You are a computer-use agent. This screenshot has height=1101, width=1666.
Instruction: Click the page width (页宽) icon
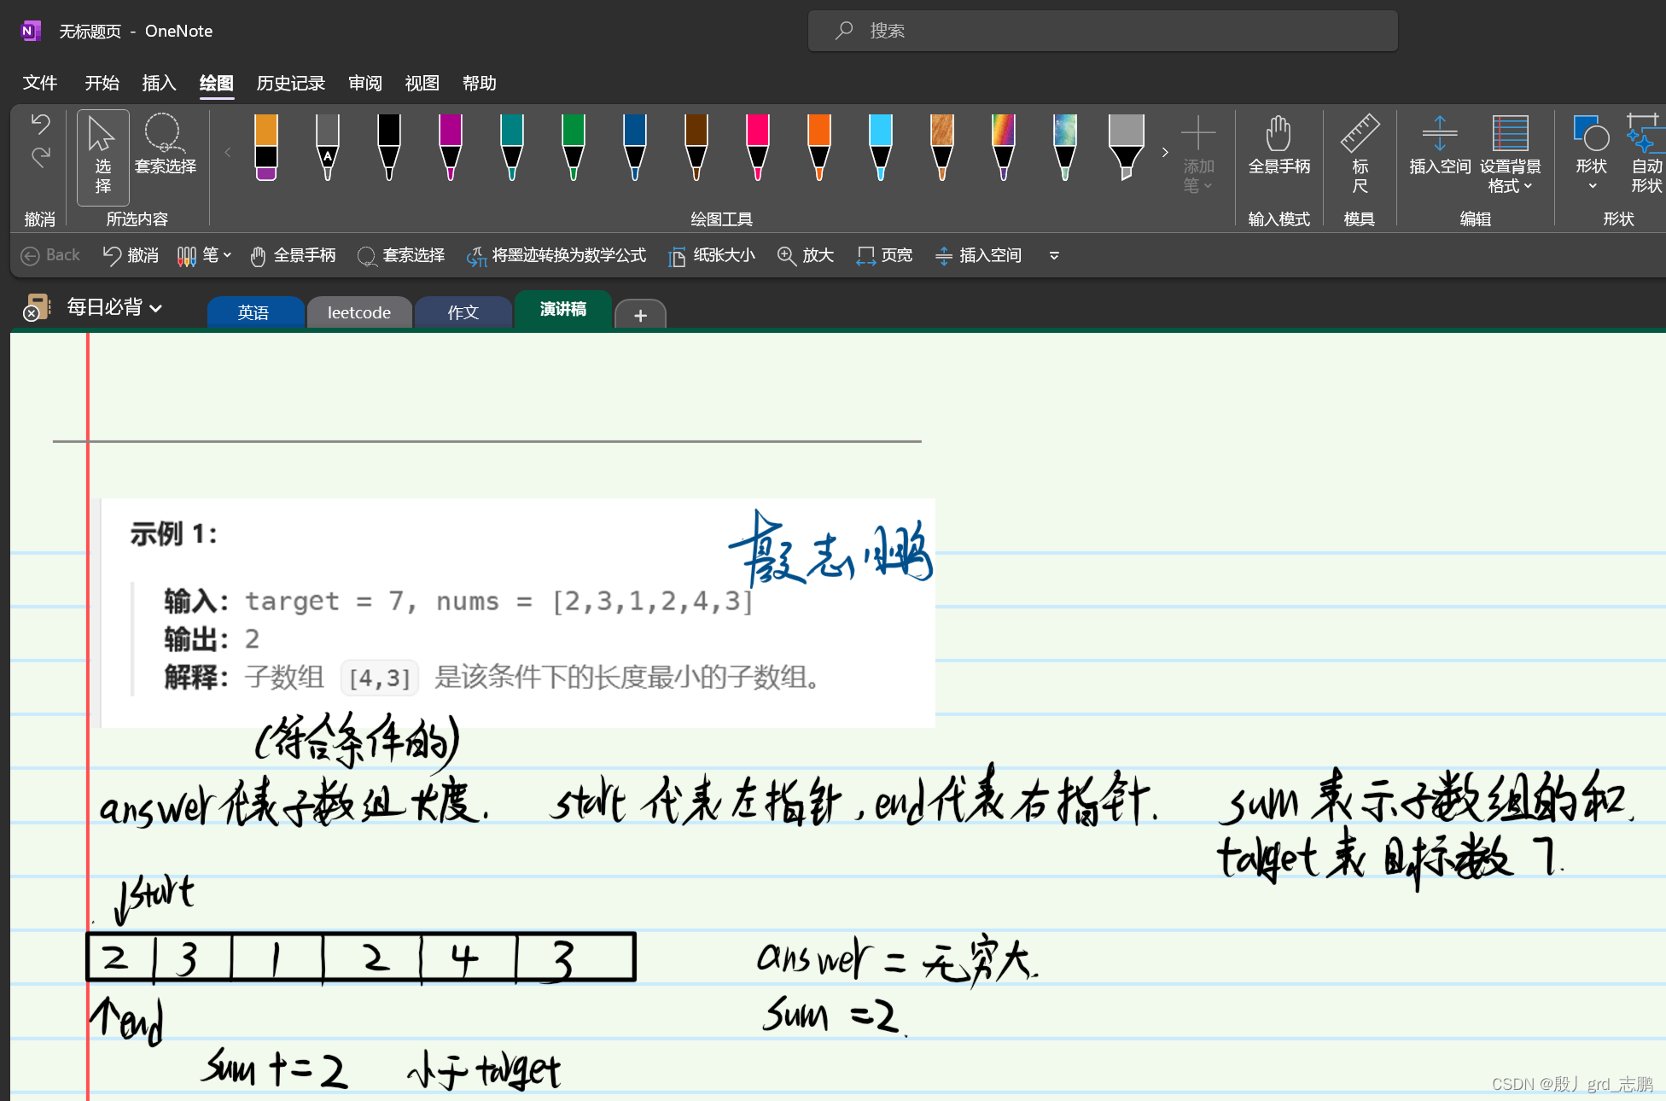[x=865, y=256]
